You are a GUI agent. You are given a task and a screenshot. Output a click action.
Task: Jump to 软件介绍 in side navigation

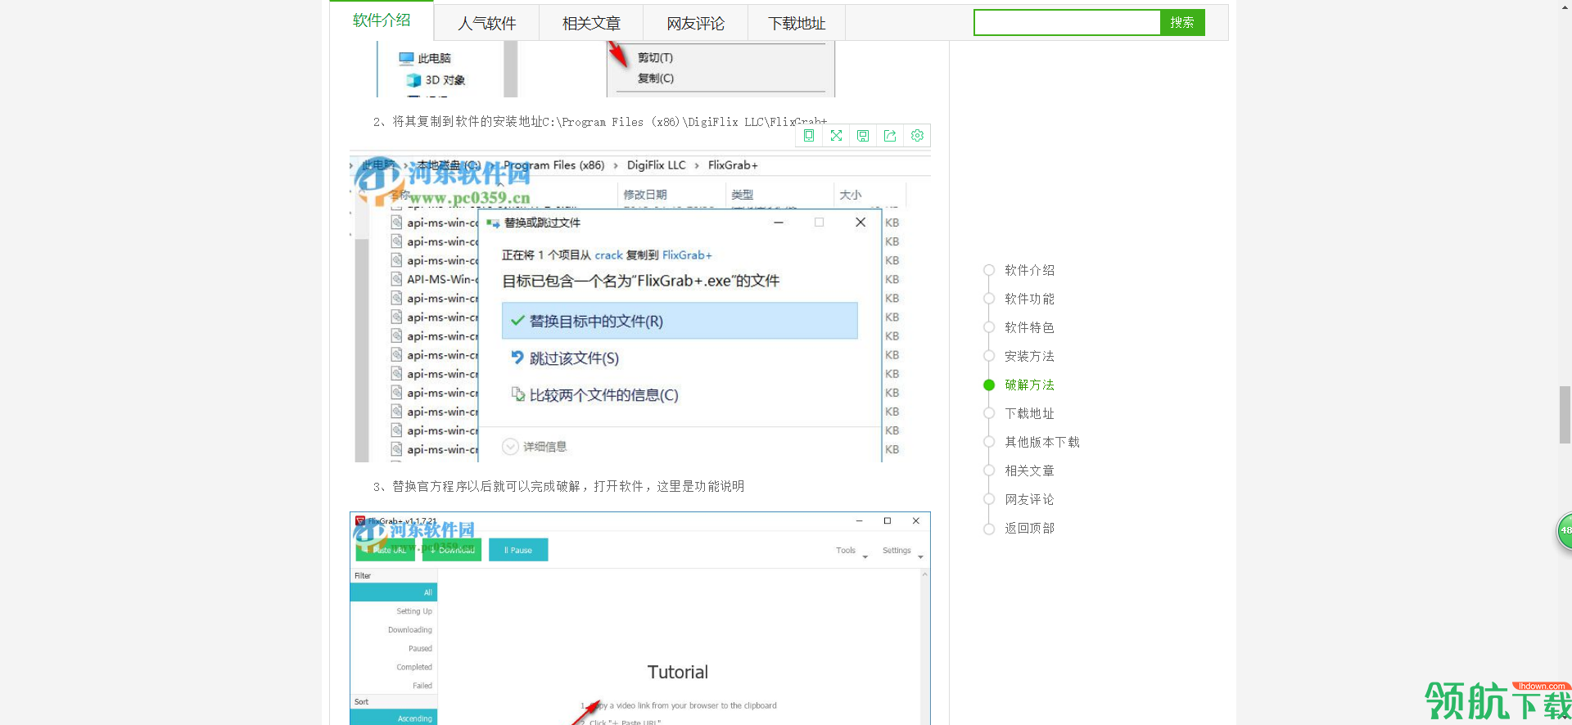(1029, 270)
